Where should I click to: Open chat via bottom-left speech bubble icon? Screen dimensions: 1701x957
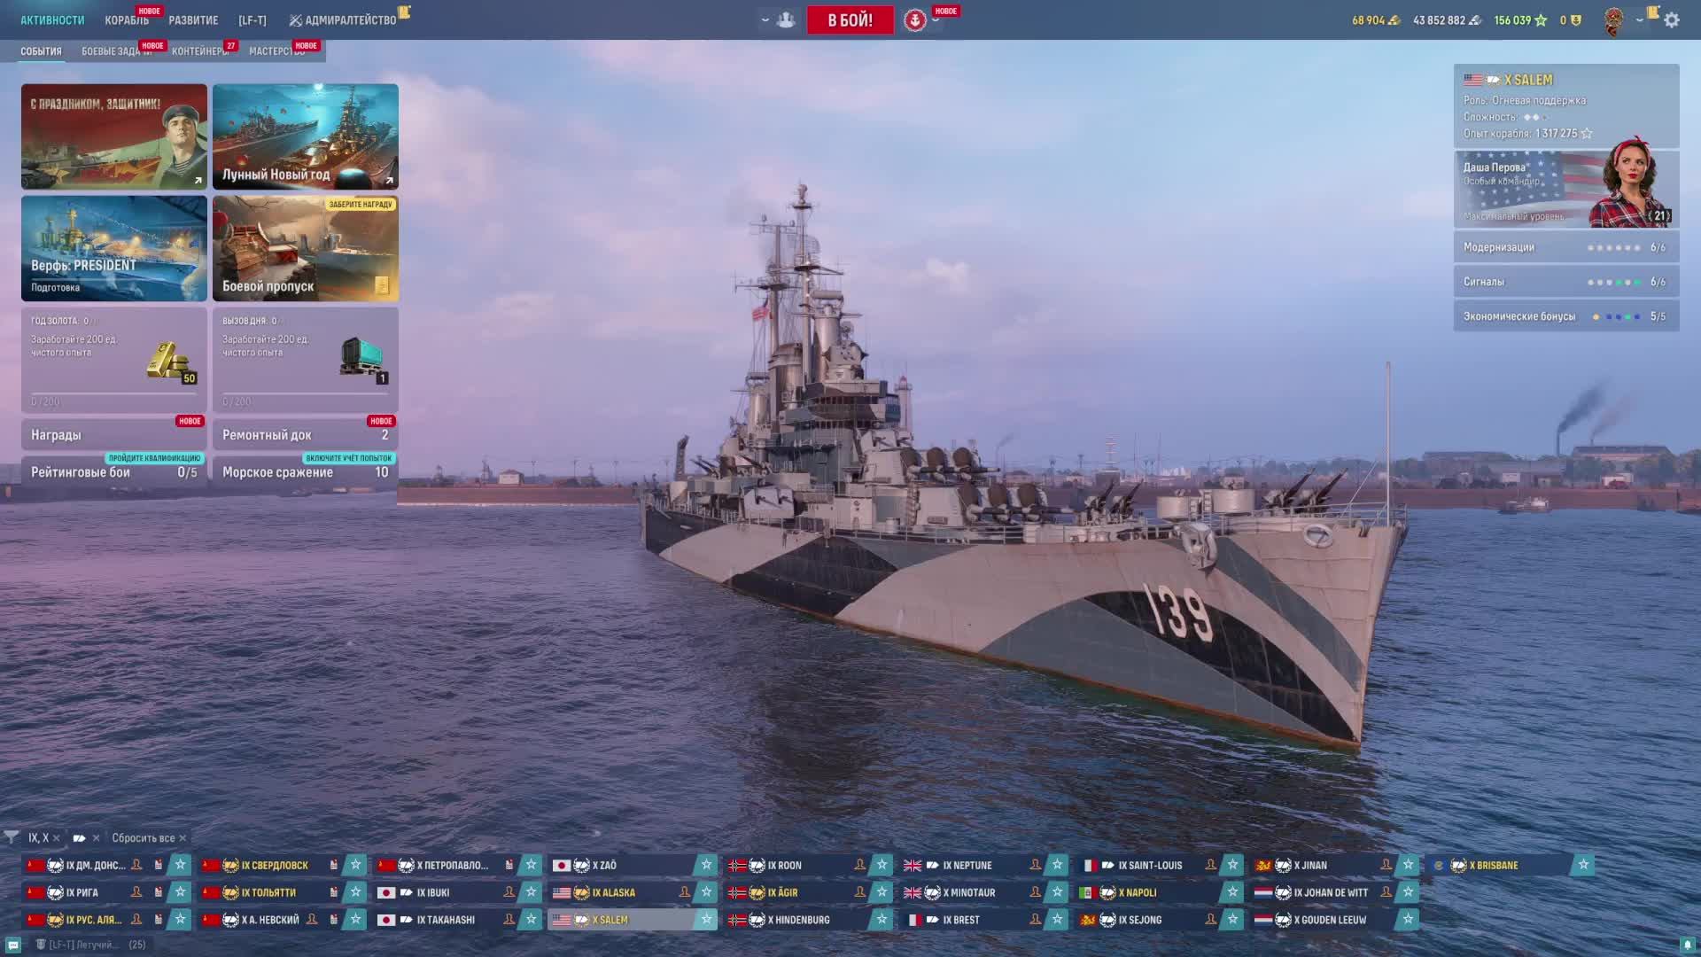click(x=13, y=945)
